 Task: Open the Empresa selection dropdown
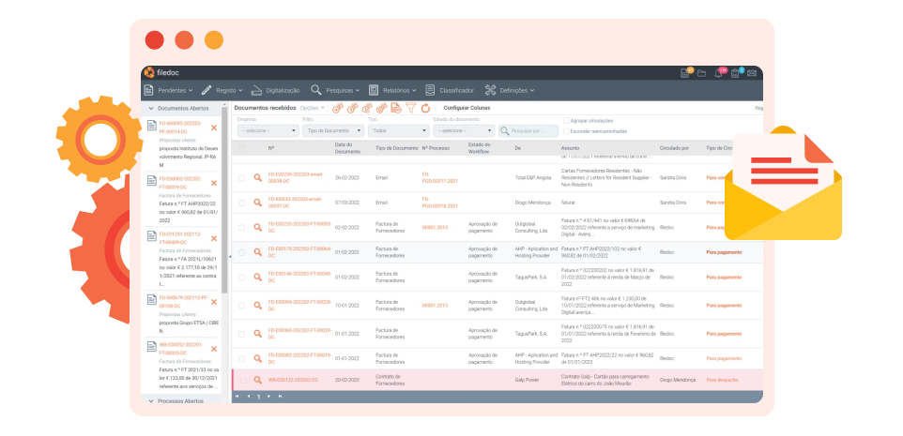267,130
